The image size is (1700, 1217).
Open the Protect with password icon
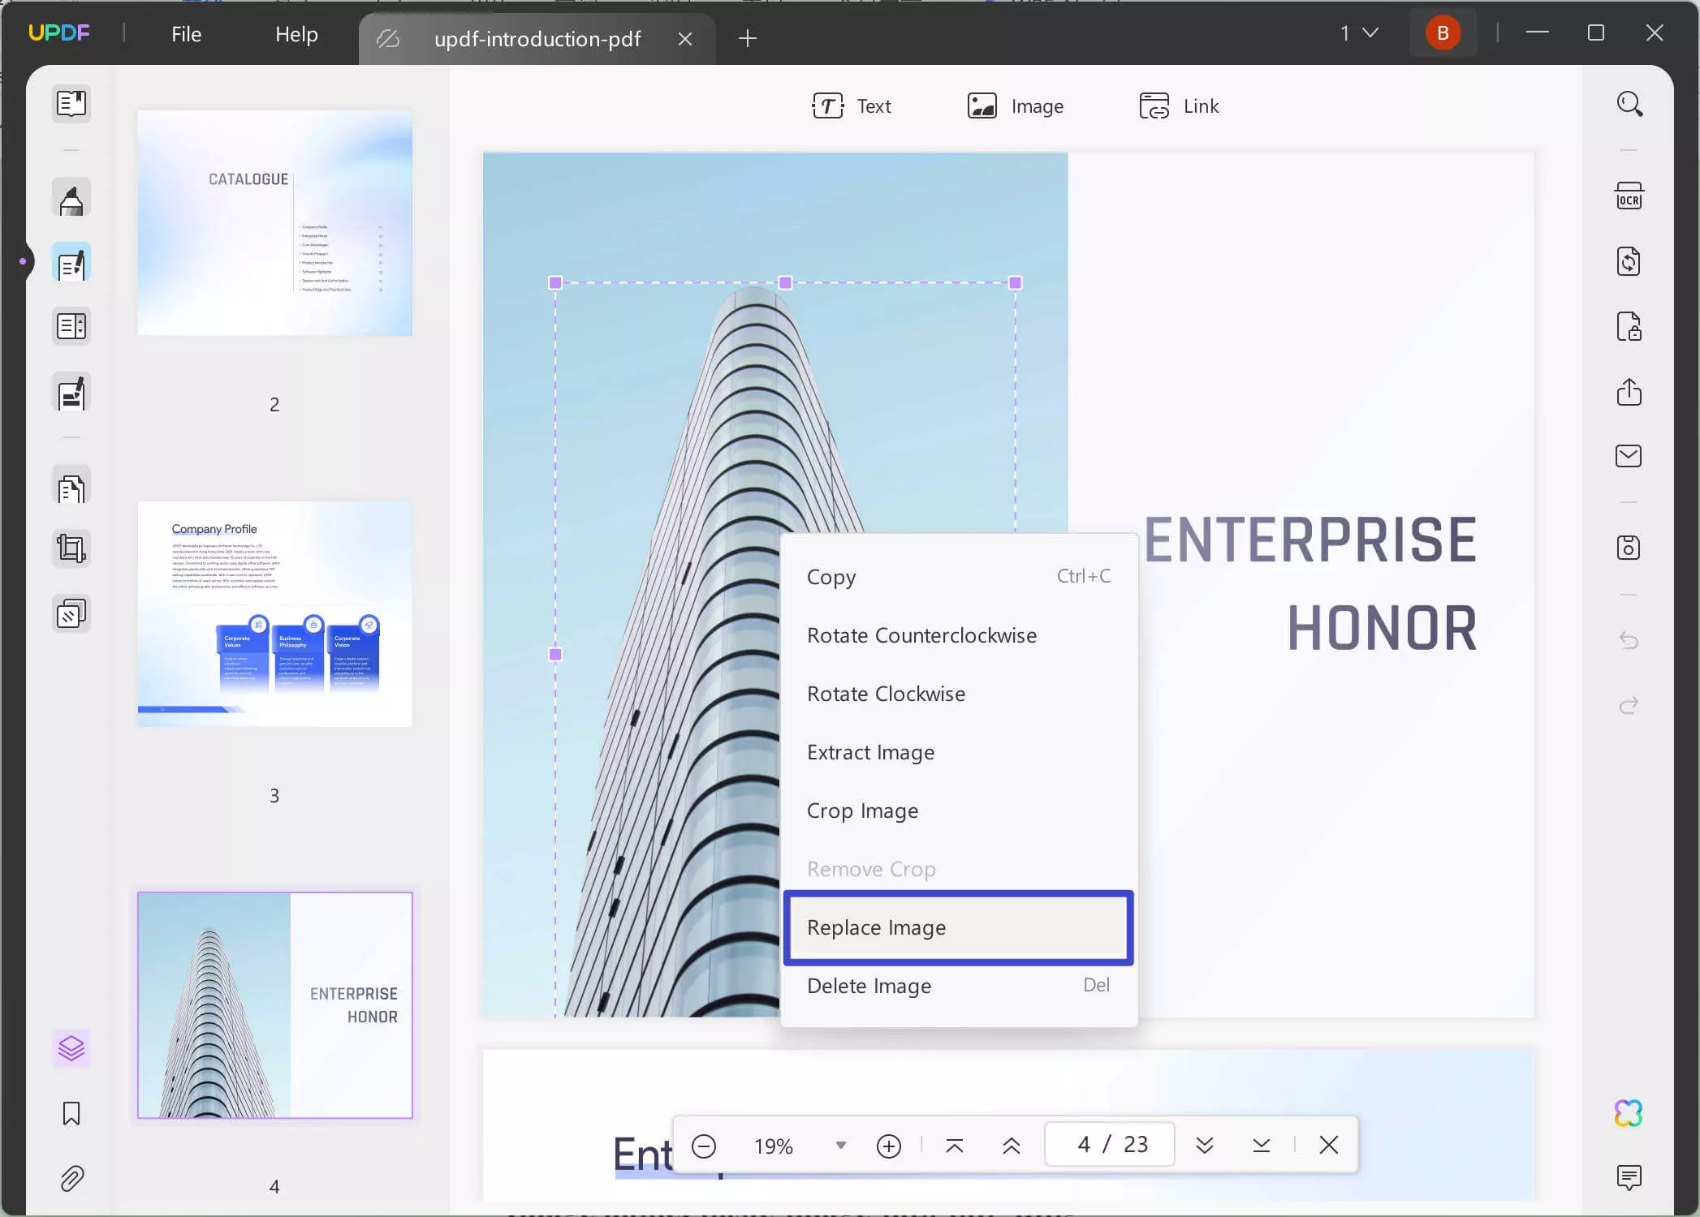point(1629,326)
